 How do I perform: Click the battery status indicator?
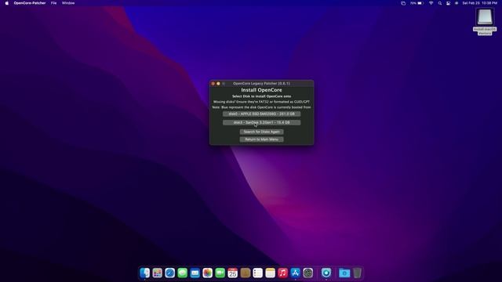[x=417, y=3]
